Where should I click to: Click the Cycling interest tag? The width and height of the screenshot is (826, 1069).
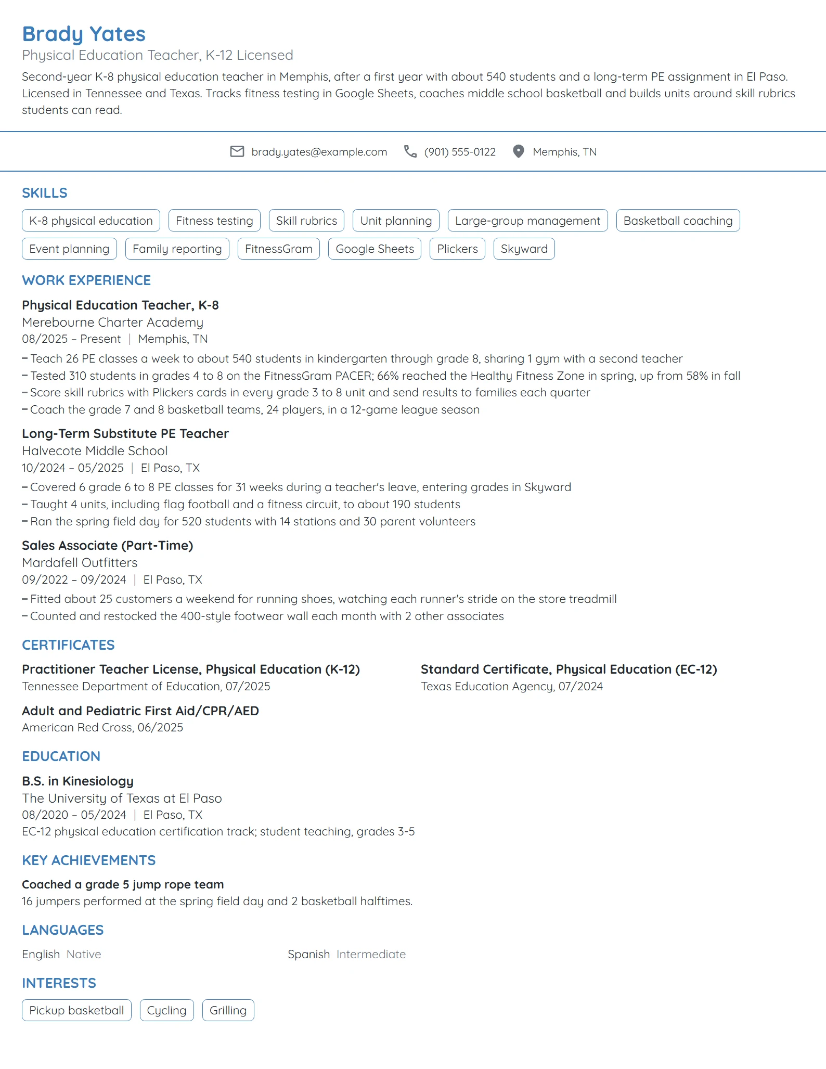(x=166, y=1010)
